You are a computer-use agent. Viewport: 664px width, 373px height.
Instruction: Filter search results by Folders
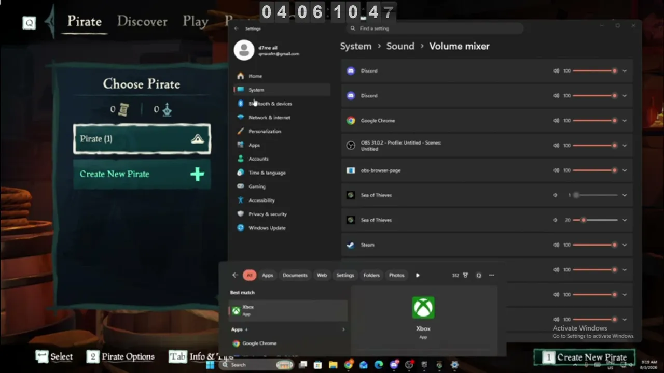(371, 275)
